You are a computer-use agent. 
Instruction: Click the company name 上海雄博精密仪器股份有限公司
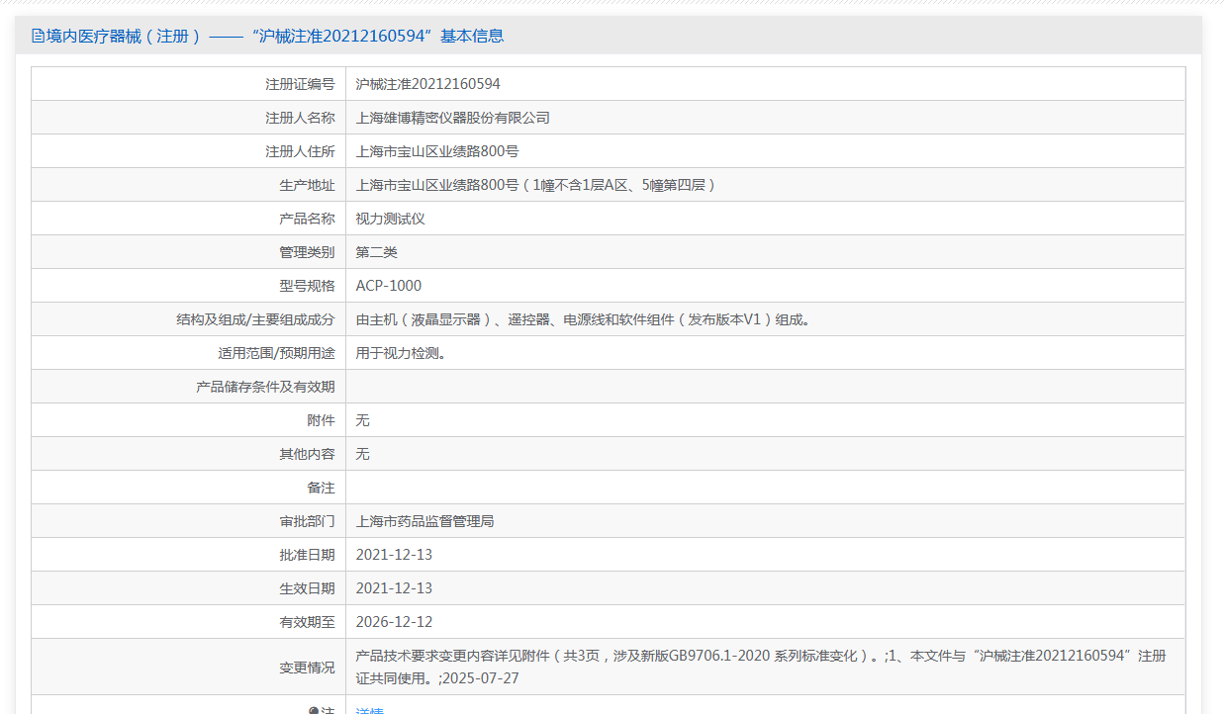click(453, 118)
